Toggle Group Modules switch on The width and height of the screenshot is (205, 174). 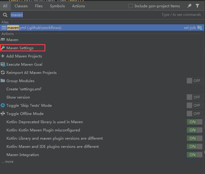click(194, 81)
